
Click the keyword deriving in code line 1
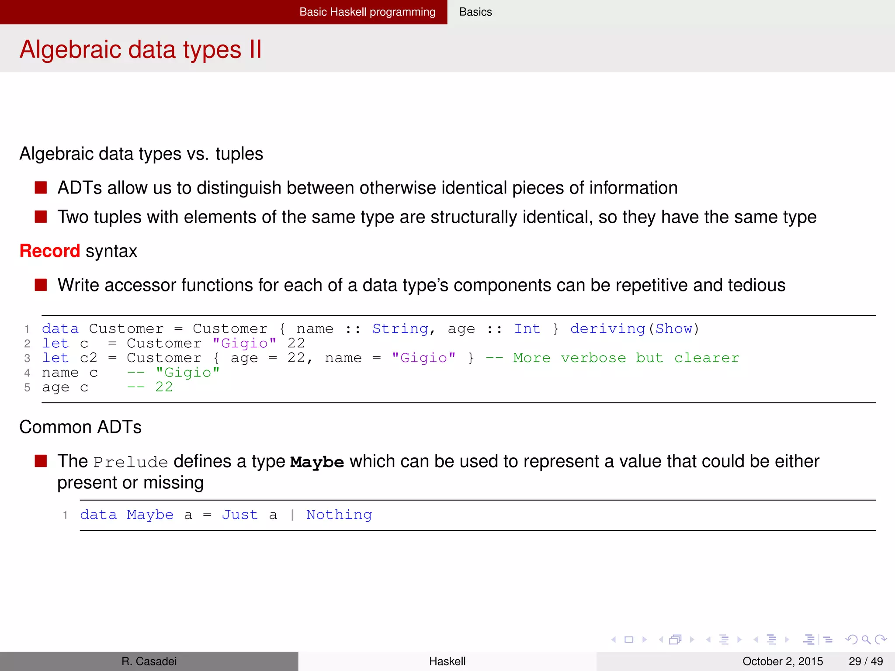point(607,329)
